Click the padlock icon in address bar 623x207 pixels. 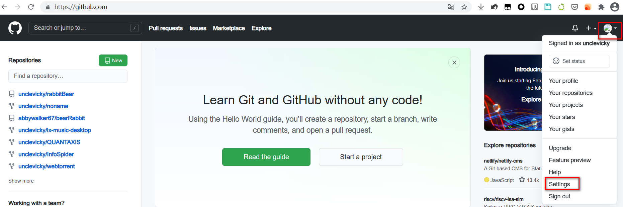click(x=48, y=7)
